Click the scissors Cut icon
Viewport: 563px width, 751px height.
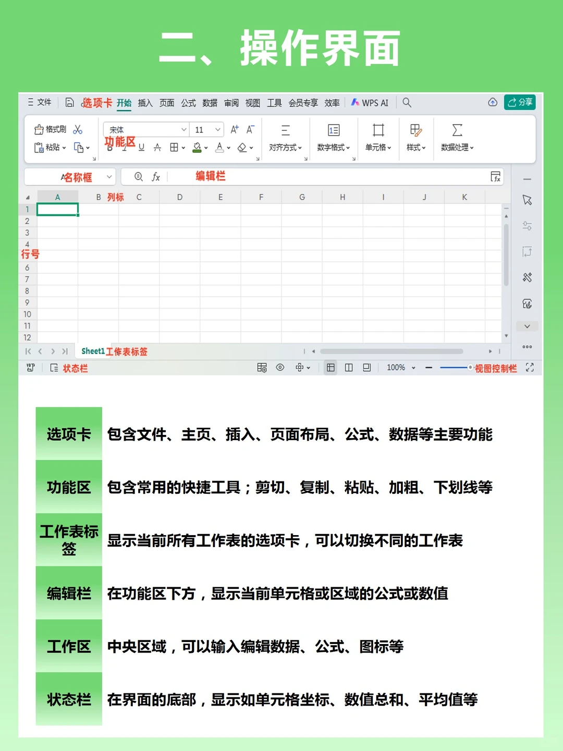click(x=78, y=129)
